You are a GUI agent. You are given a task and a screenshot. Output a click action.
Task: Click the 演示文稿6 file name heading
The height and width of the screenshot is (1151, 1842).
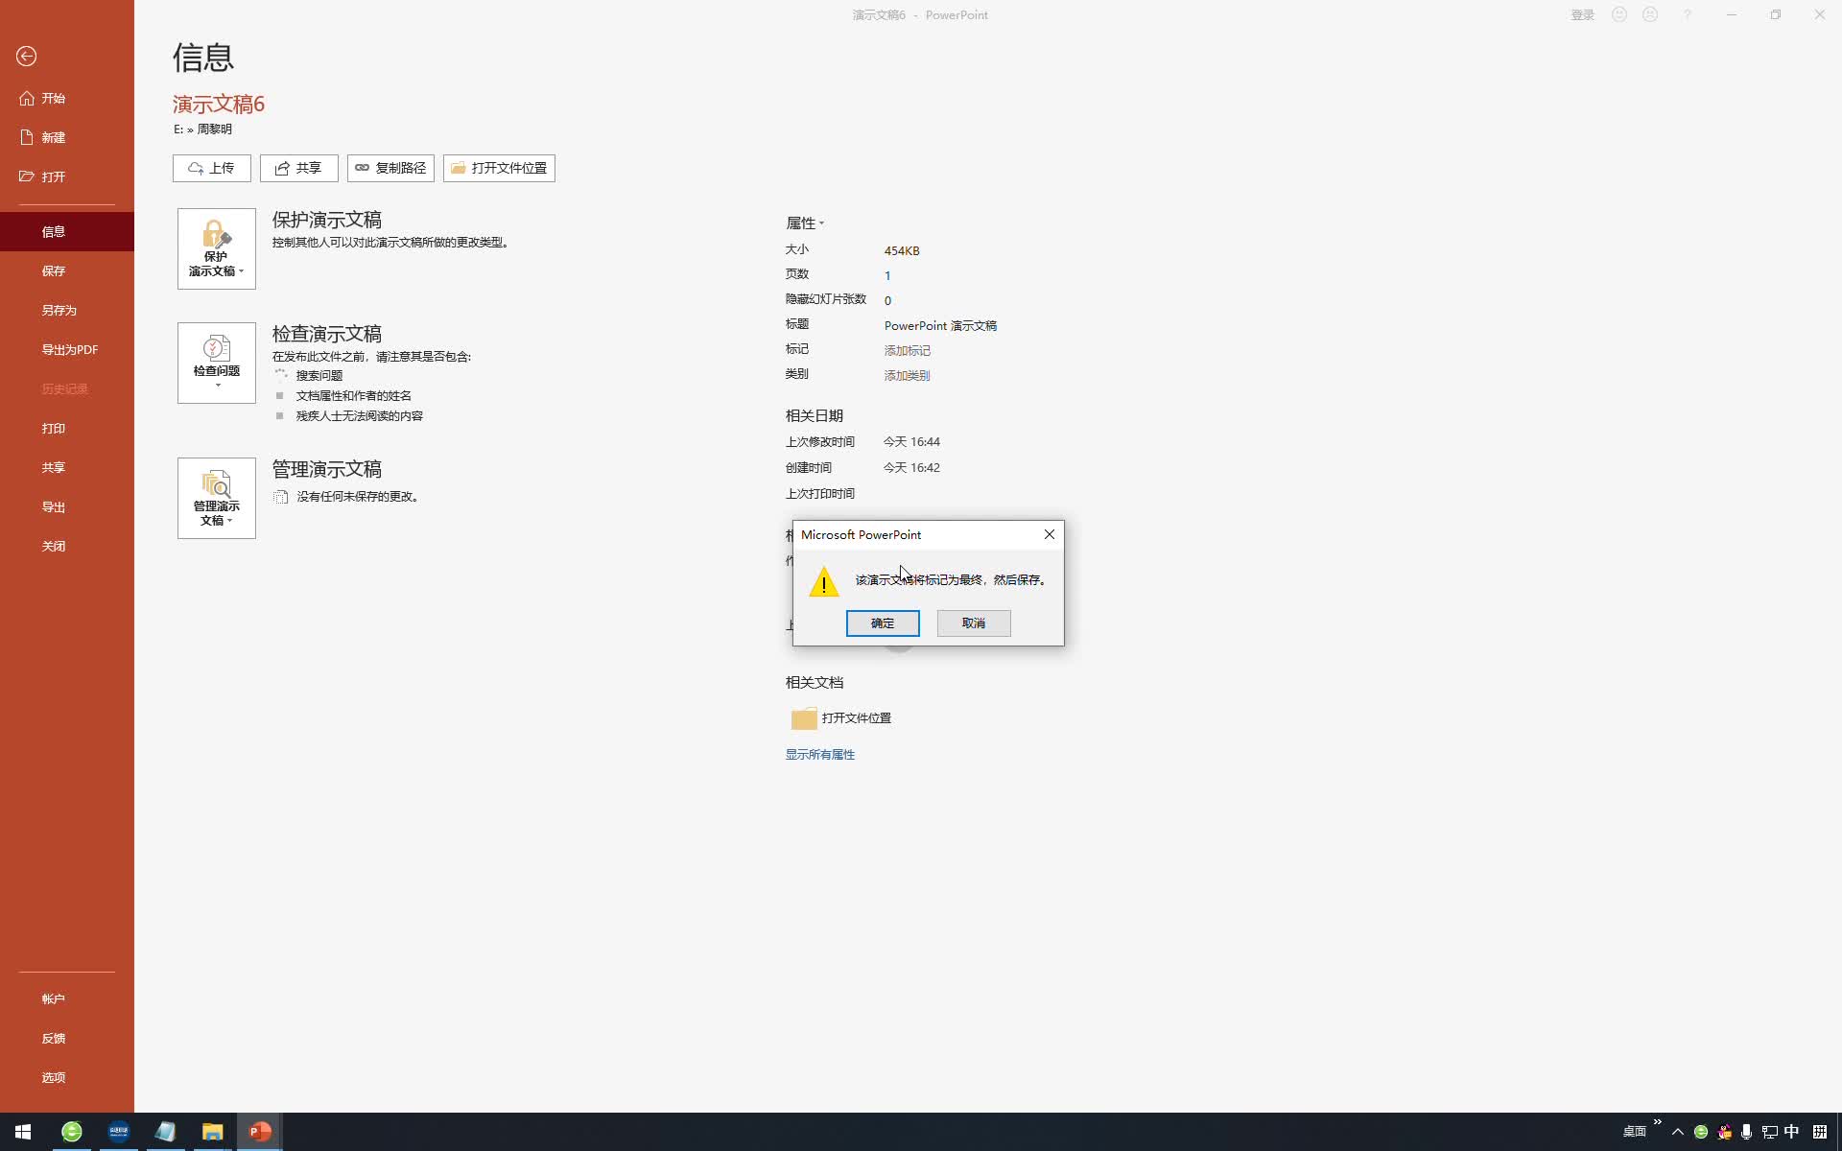coord(219,104)
